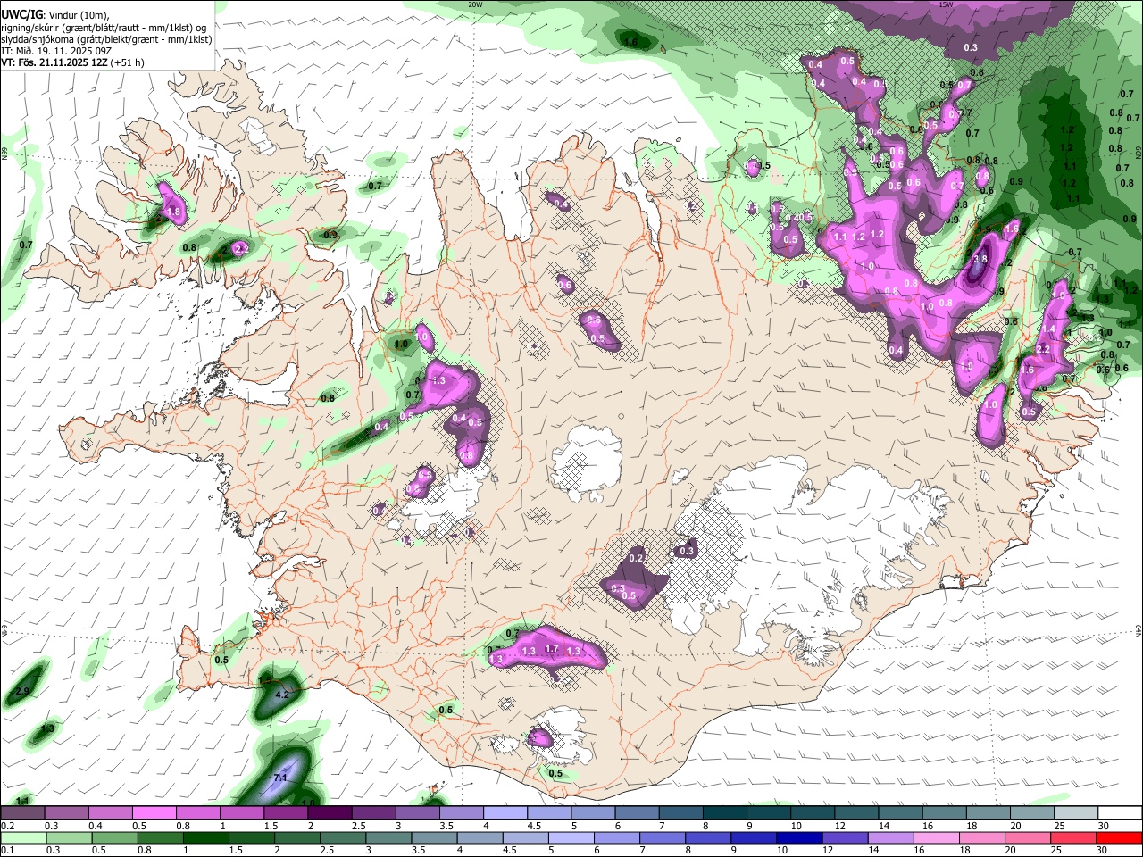Select the grey-teal 18 snow legend swatch
Image resolution: width=1143 pixels, height=857 pixels.
(x=989, y=813)
